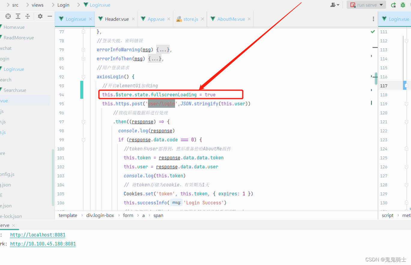411x265 pixels.
Task: Collapse the fold marker at line 77
Action: [83, 31]
